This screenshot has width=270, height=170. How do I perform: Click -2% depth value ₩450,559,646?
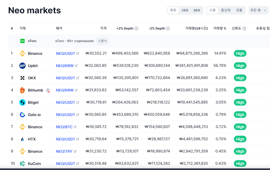pyautogui.click(x=157, y=114)
